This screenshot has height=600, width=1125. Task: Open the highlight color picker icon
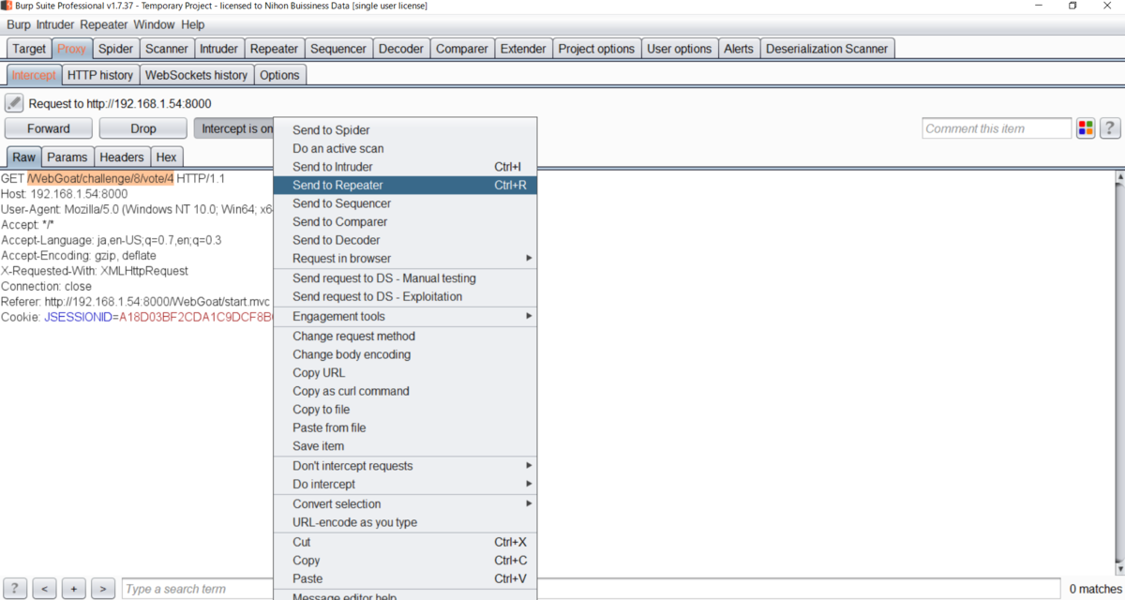[1086, 128]
